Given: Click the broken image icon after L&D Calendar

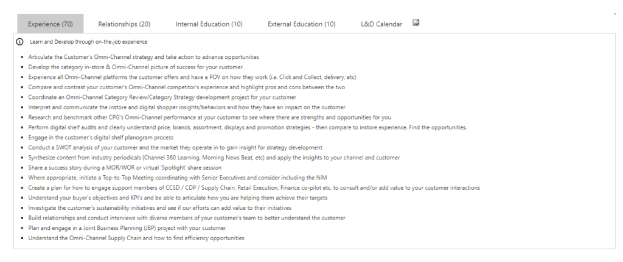Looking at the screenshot, I should 416,23.
